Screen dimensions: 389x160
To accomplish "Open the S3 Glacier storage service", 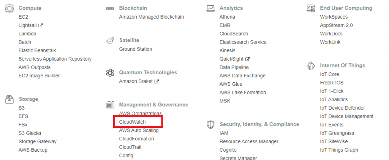I will tap(30, 133).
